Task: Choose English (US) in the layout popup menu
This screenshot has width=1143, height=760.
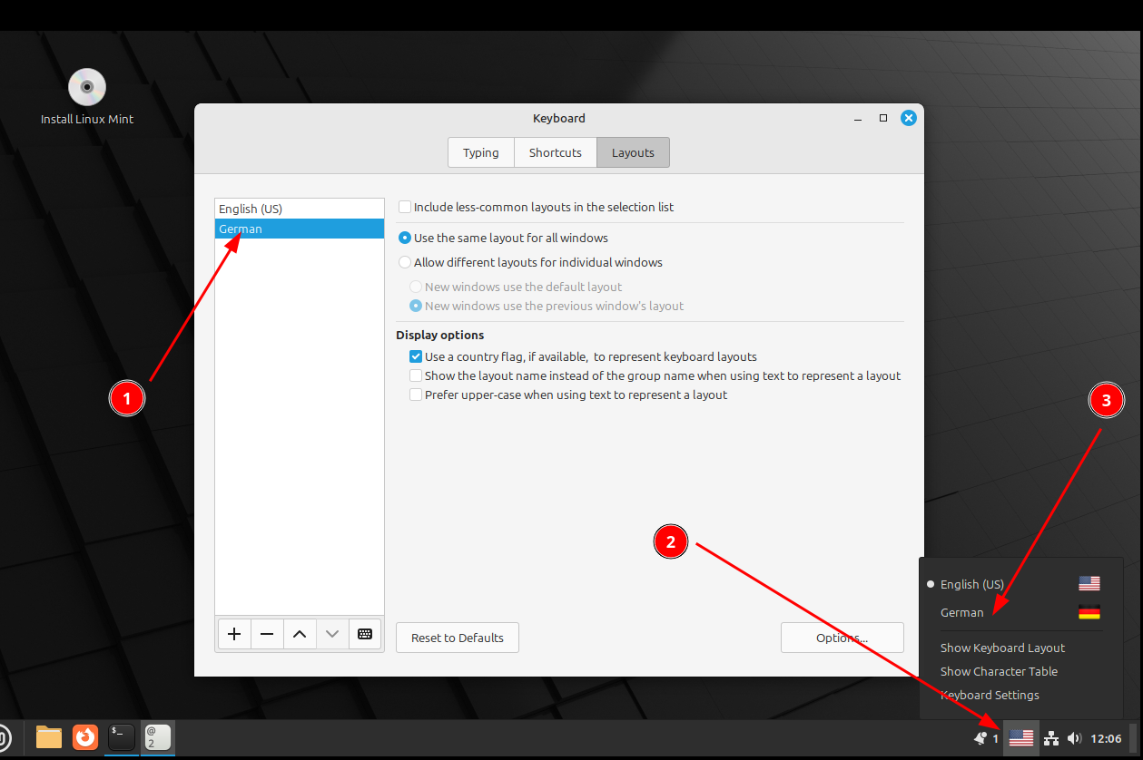Action: (x=1021, y=584)
